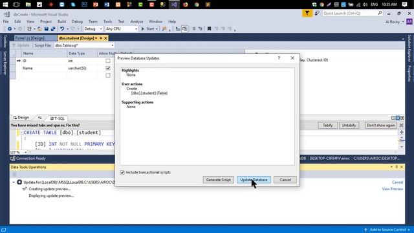This screenshot has height=233, width=414.
Task: Click the Untabify button
Action: click(349, 125)
